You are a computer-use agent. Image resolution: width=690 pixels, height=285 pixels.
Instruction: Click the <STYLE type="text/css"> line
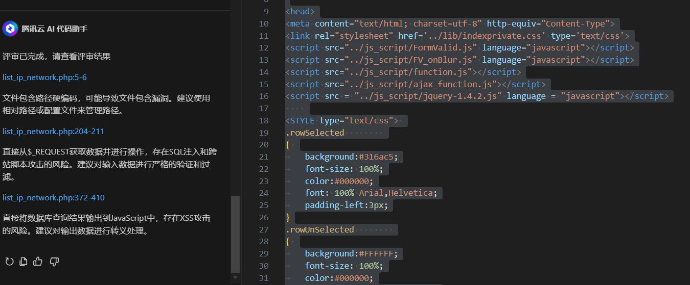(342, 120)
